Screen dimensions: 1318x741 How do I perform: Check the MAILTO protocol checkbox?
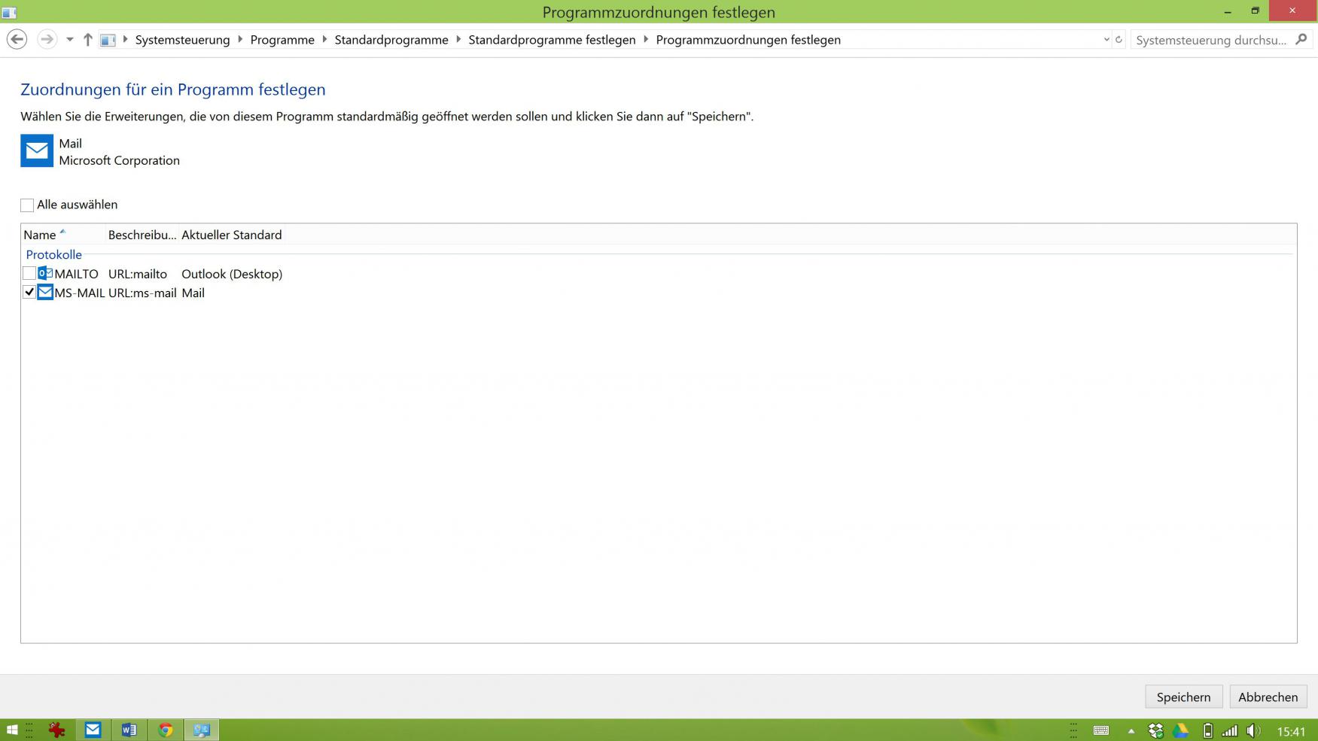click(x=29, y=273)
